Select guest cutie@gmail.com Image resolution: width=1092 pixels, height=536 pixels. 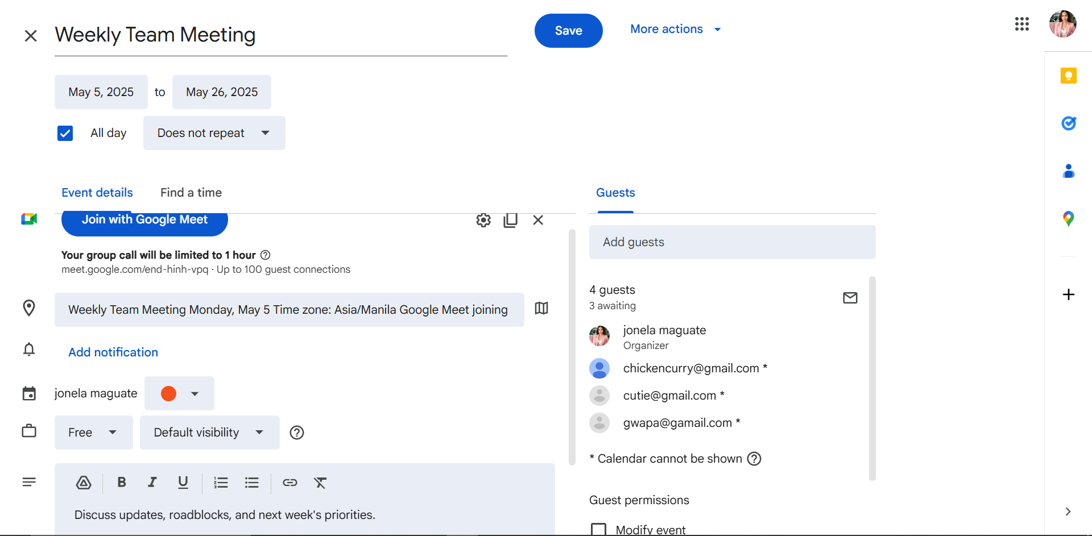673,396
